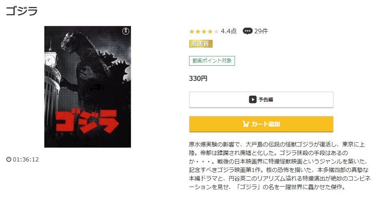This screenshot has width=381, height=202.
Task: Click the 高画質 gold badge
Action: pos(201,44)
